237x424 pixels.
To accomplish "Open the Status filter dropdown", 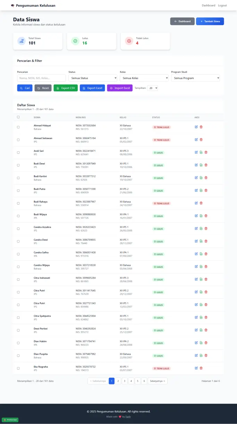I will click(x=93, y=78).
